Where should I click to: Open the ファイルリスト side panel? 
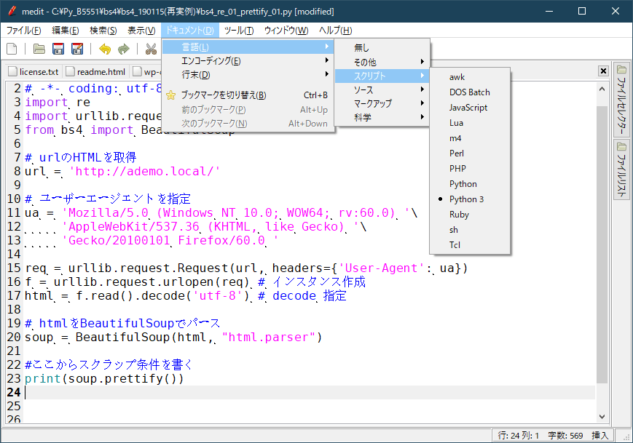point(621,169)
